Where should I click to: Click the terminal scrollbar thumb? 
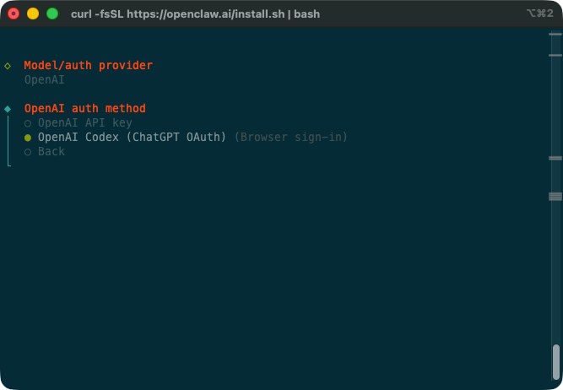coord(555,361)
